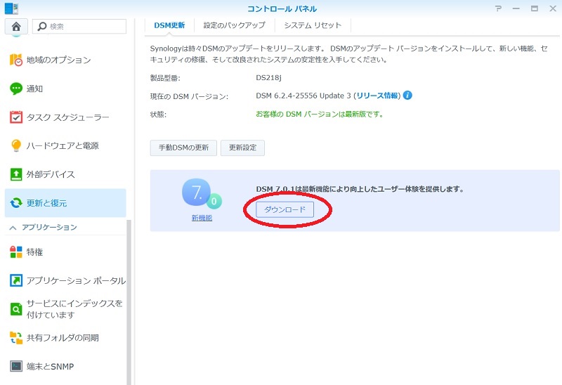This screenshot has width=562, height=385.
Task: Open 特権 colored squares icon
Action: coord(15,252)
